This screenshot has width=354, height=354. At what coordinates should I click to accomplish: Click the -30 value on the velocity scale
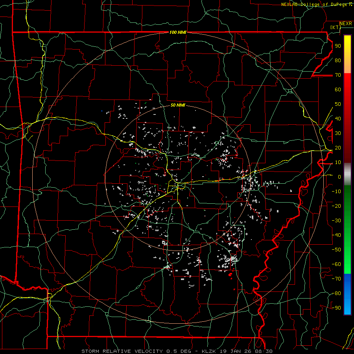[336, 220]
